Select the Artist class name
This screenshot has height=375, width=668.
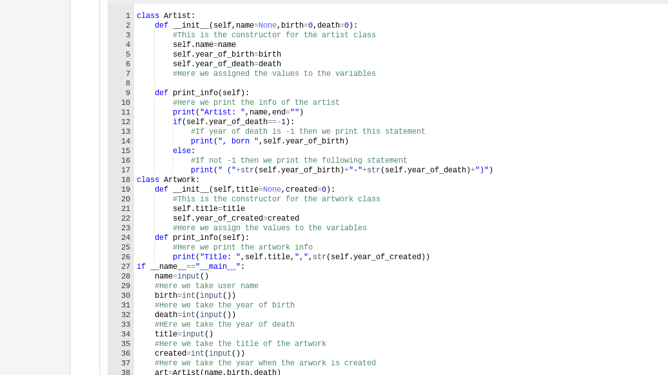(175, 15)
